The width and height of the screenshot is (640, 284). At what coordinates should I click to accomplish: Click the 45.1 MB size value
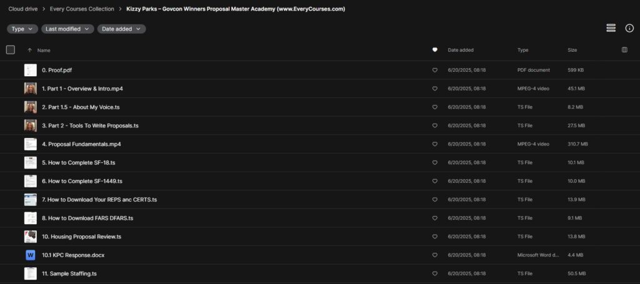coord(576,89)
